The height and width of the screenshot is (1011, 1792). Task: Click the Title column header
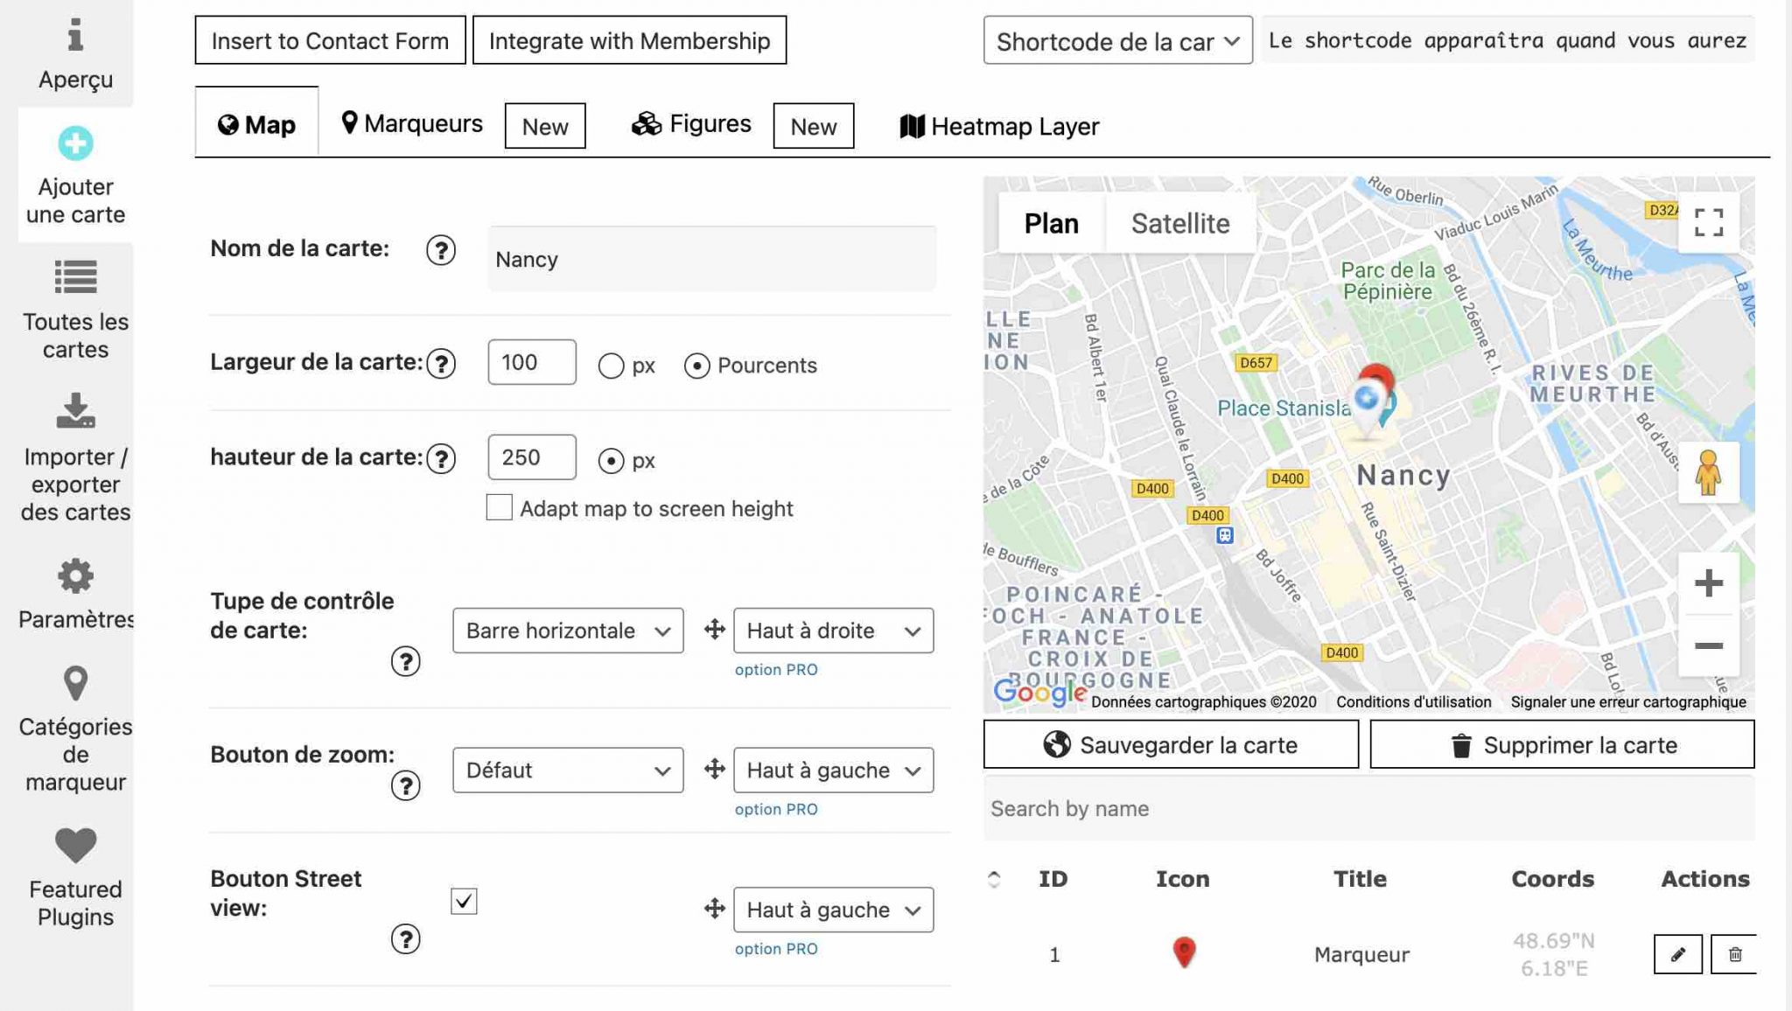[1360, 879]
